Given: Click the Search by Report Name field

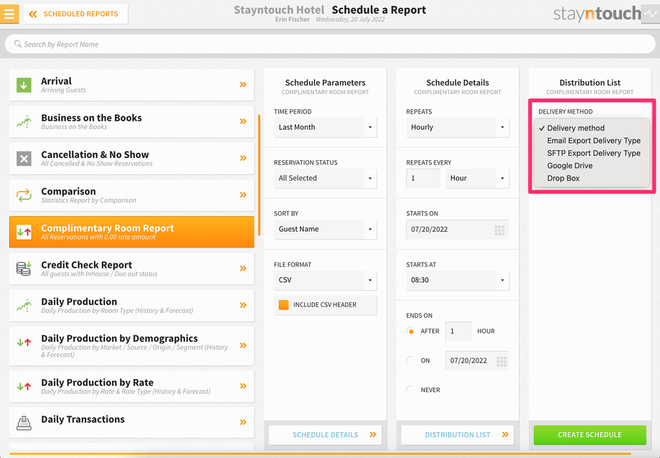Looking at the screenshot, I should pos(330,44).
